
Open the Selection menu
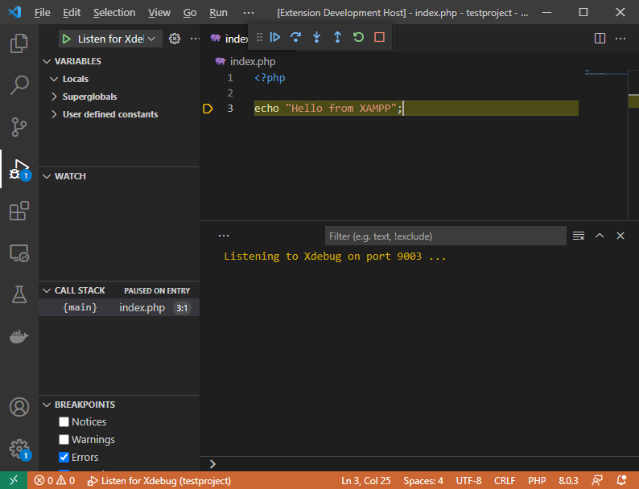114,13
